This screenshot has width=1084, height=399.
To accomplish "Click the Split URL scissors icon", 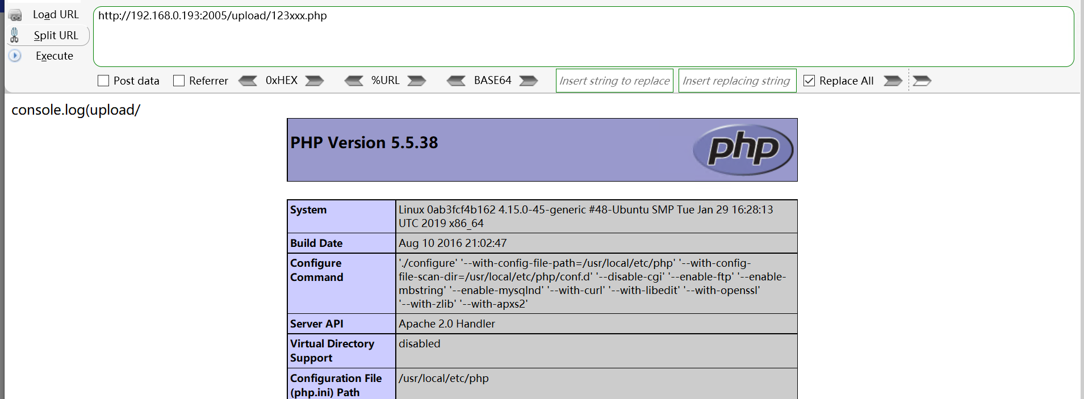I will click(x=15, y=35).
